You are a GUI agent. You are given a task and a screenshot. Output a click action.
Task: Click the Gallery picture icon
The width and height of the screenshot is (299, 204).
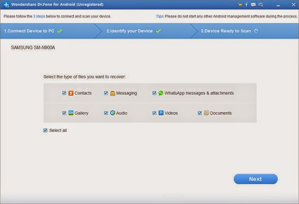pyautogui.click(x=71, y=113)
